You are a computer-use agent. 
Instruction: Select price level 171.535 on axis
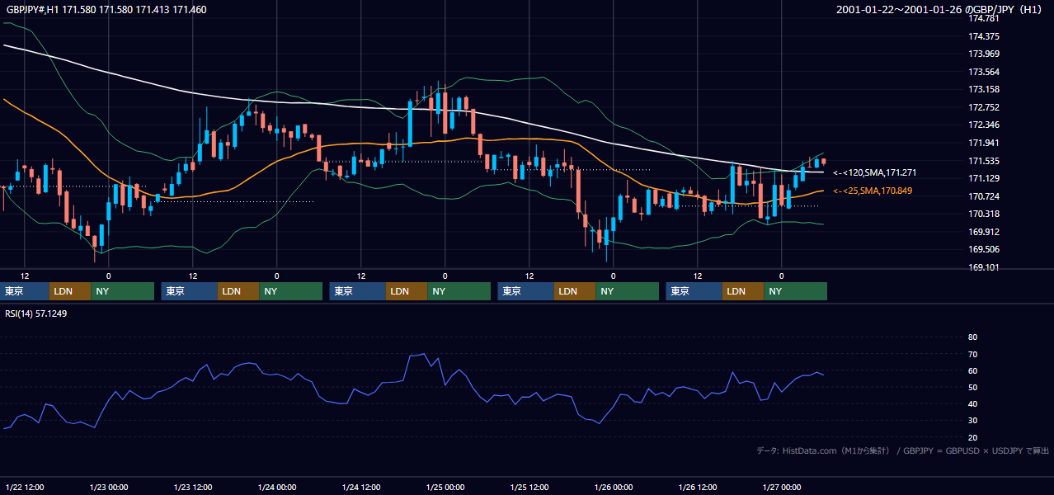click(983, 161)
